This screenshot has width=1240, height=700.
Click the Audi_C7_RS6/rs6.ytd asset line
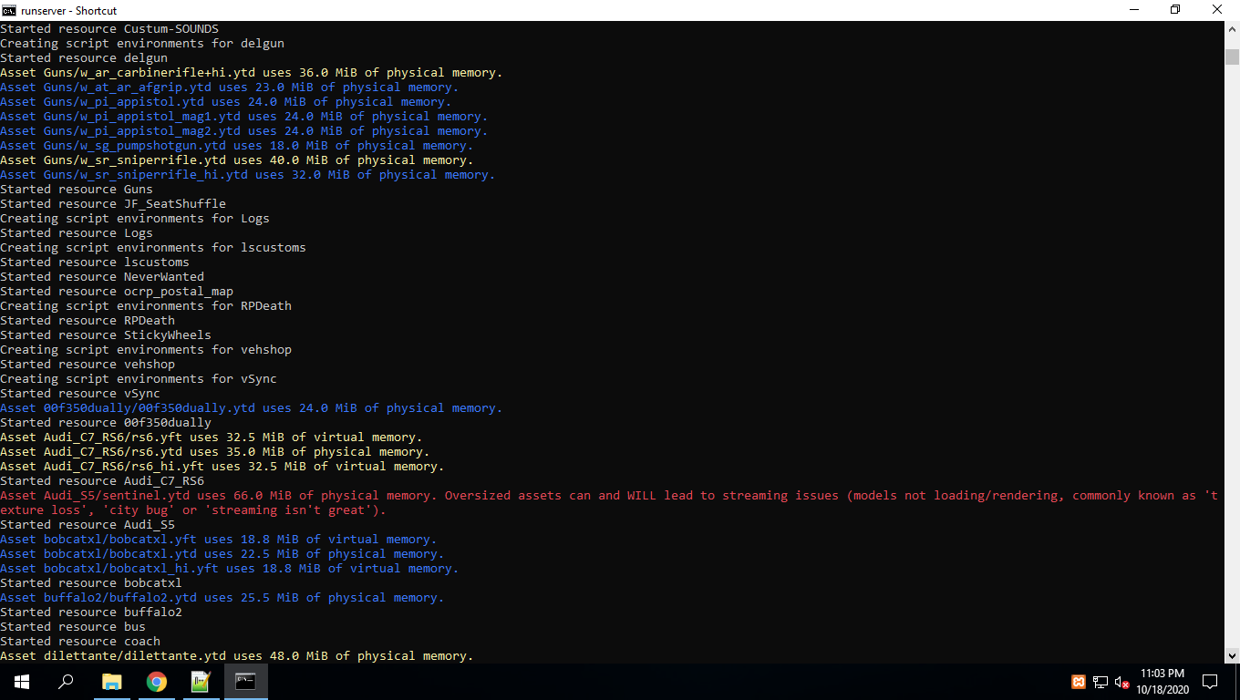click(x=215, y=452)
